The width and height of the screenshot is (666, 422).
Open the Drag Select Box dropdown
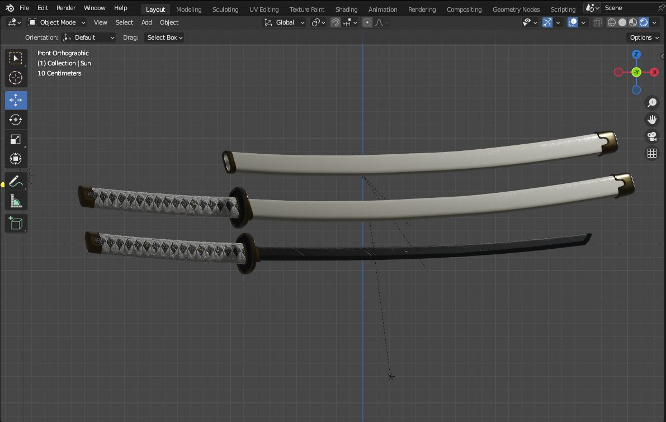pos(164,37)
